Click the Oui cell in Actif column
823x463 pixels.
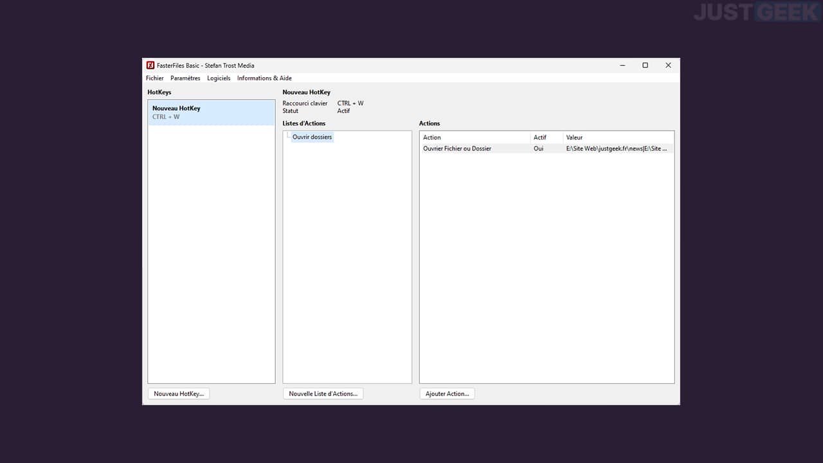pyautogui.click(x=538, y=149)
